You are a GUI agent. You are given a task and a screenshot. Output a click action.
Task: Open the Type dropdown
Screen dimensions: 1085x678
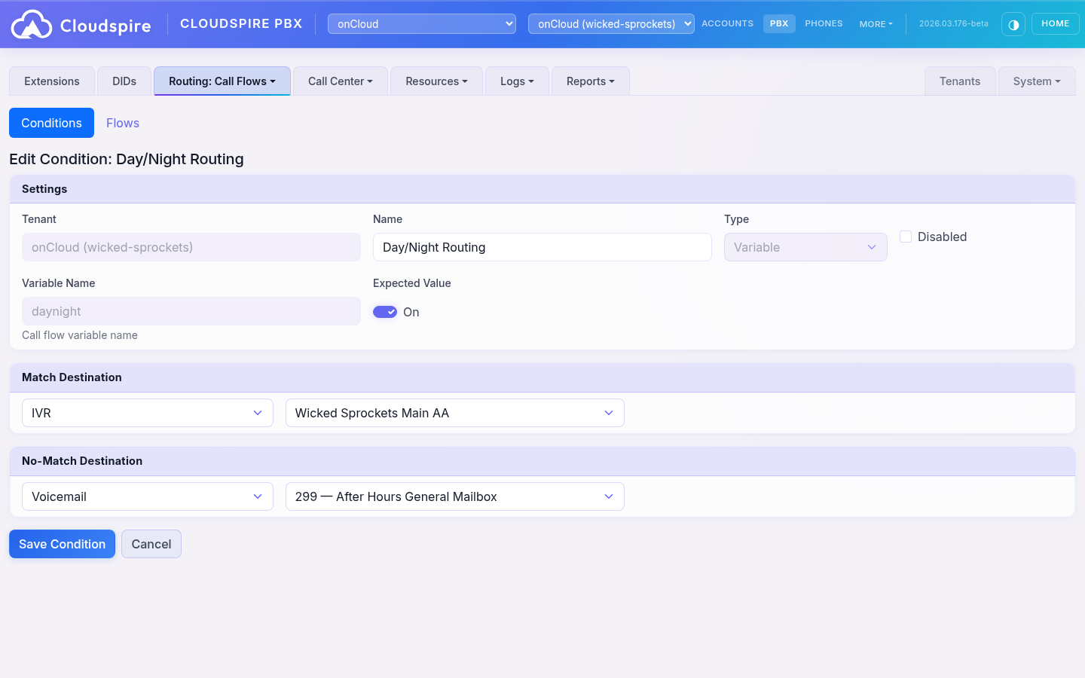[805, 247]
